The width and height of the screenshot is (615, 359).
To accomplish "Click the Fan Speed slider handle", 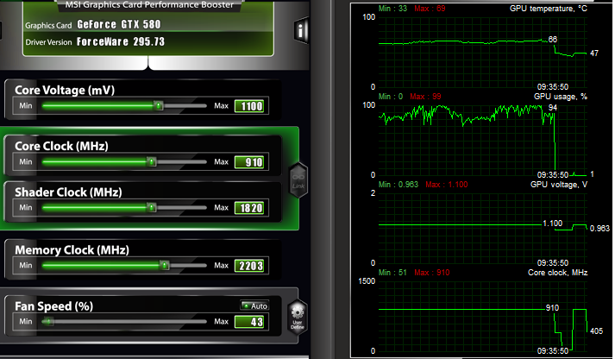I will (47, 321).
